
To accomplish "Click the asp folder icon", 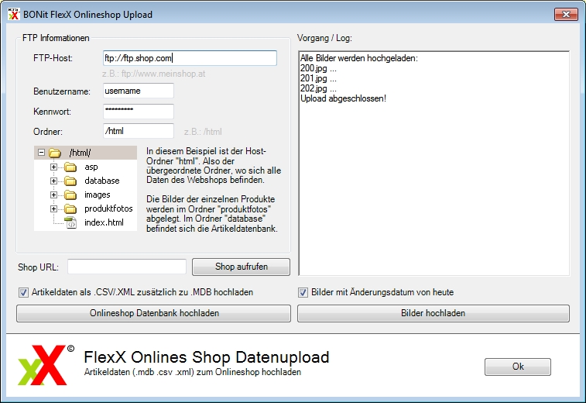I will [70, 167].
